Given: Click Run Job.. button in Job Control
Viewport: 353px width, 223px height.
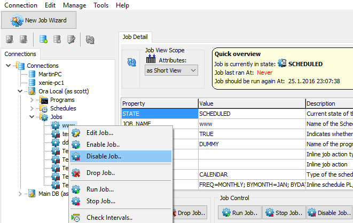Looking at the screenshot, I should click(240, 213).
